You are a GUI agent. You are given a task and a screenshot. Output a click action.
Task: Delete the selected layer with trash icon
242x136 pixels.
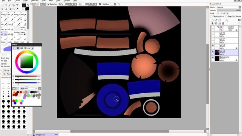[x=223, y=23]
